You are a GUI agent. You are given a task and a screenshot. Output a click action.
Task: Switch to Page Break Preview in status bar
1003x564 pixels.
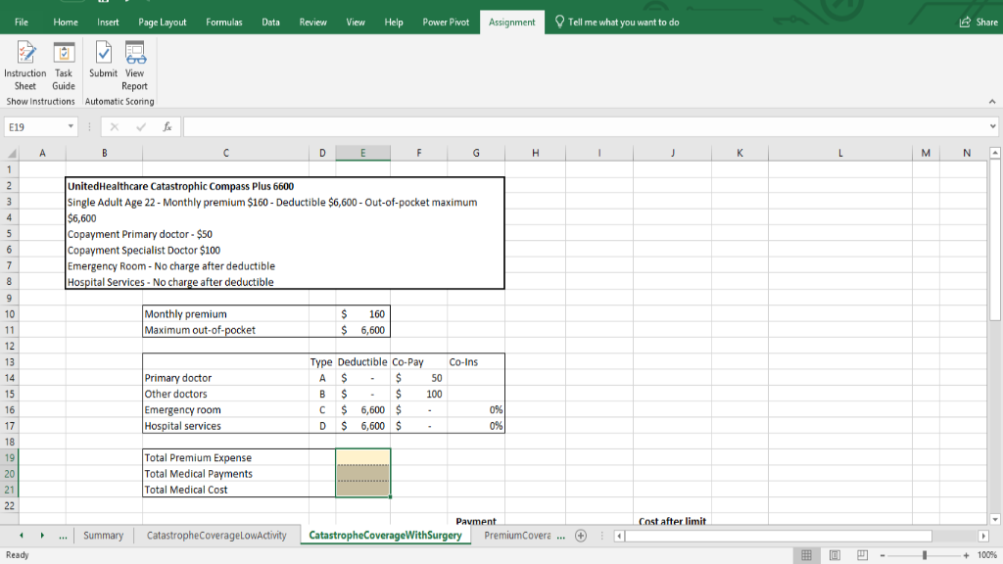[862, 555]
